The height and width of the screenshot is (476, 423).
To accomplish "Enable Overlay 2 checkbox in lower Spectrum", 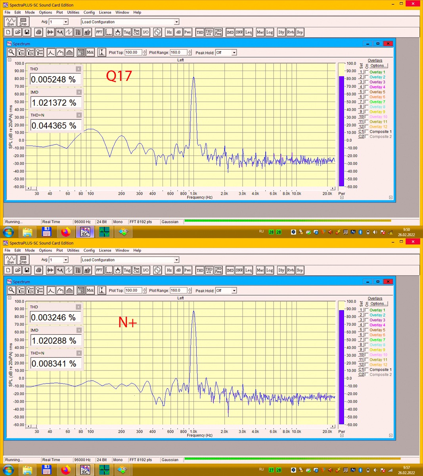I will pyautogui.click(x=367, y=315).
